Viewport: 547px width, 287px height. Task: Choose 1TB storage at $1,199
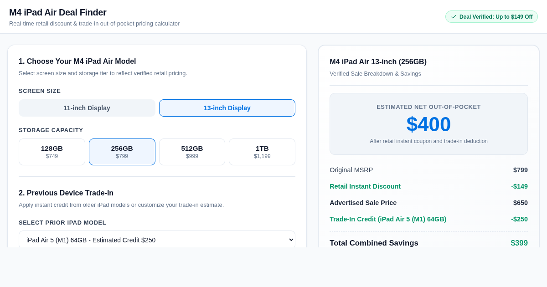click(262, 152)
